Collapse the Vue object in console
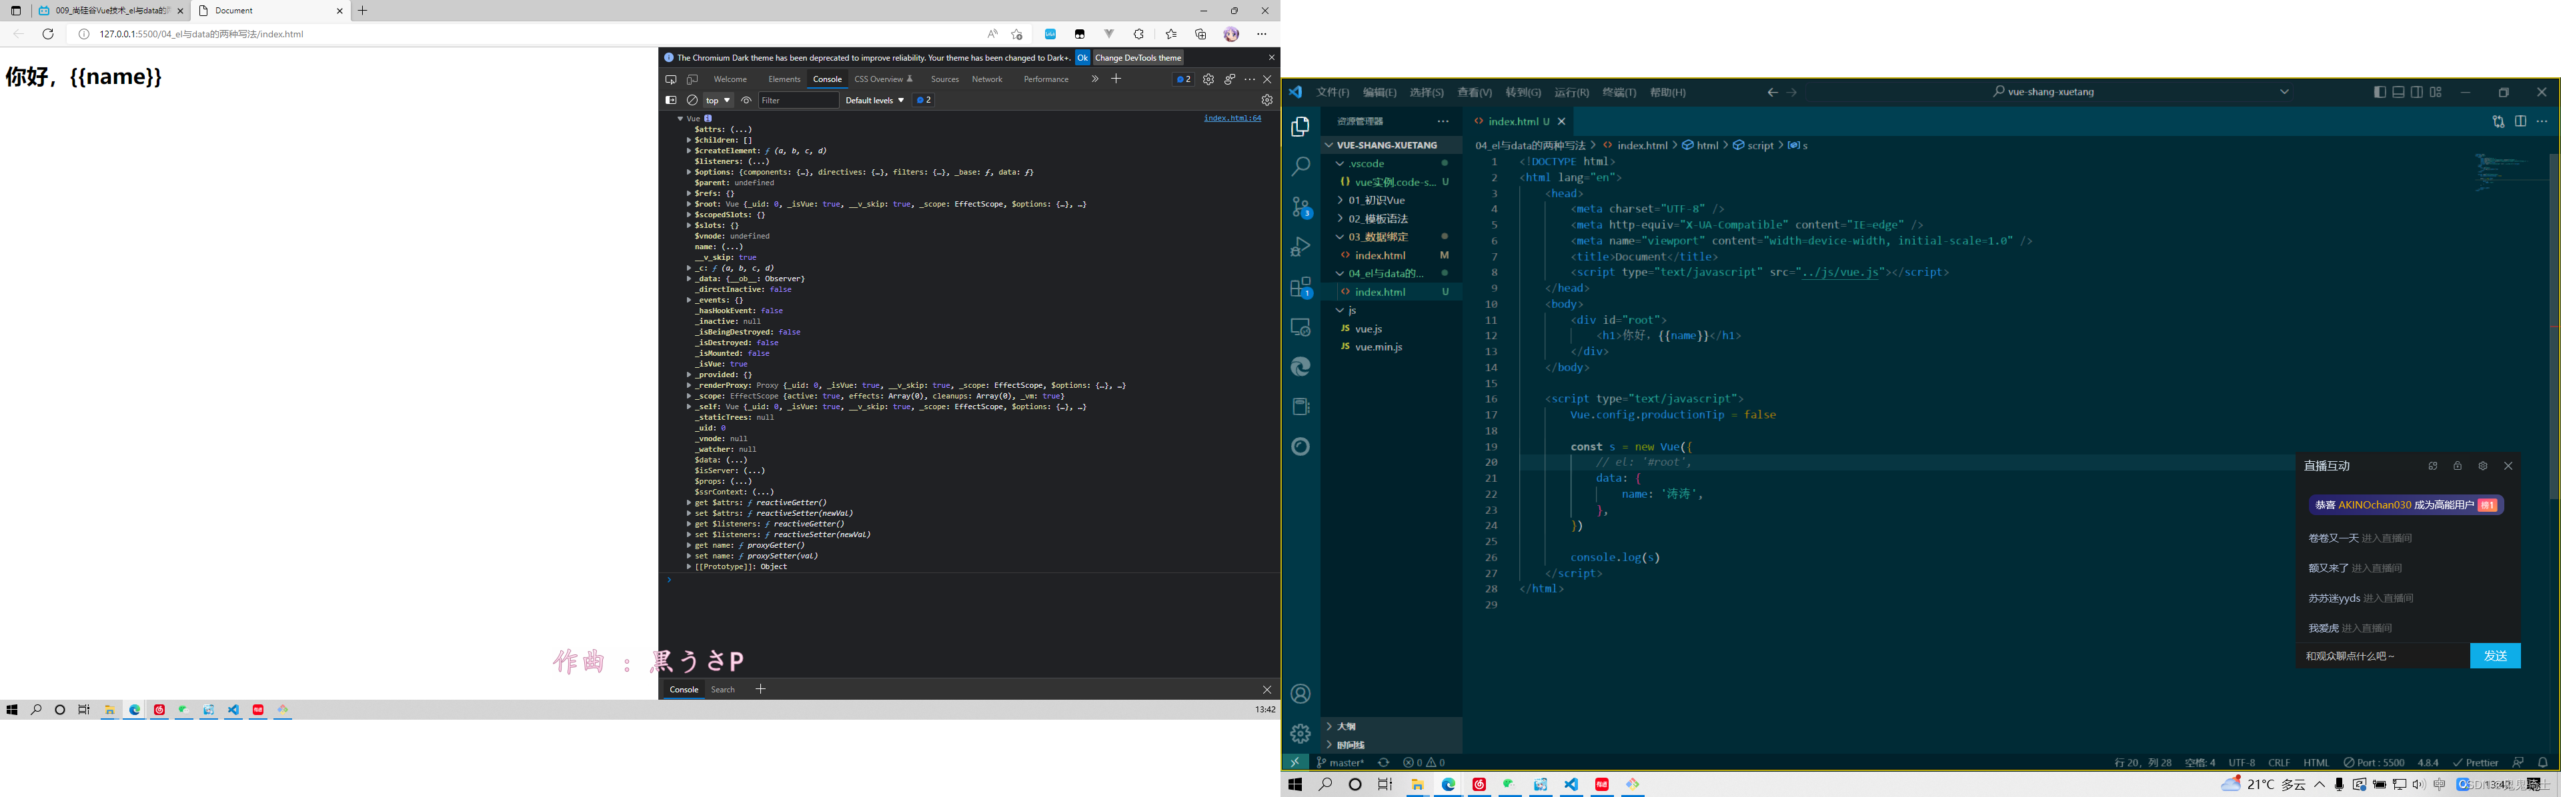Screen dimensions: 2561x797 pyautogui.click(x=680, y=118)
